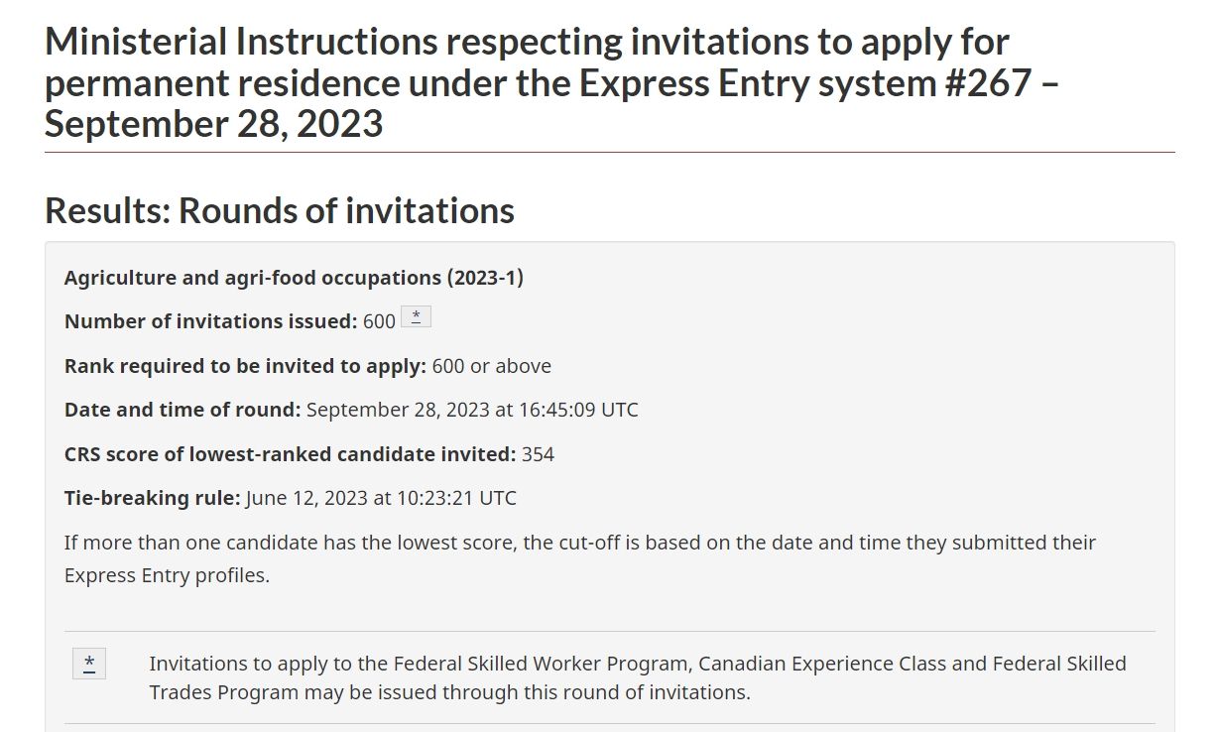Click 'September 28, 2023' in the title heading

coord(213,123)
